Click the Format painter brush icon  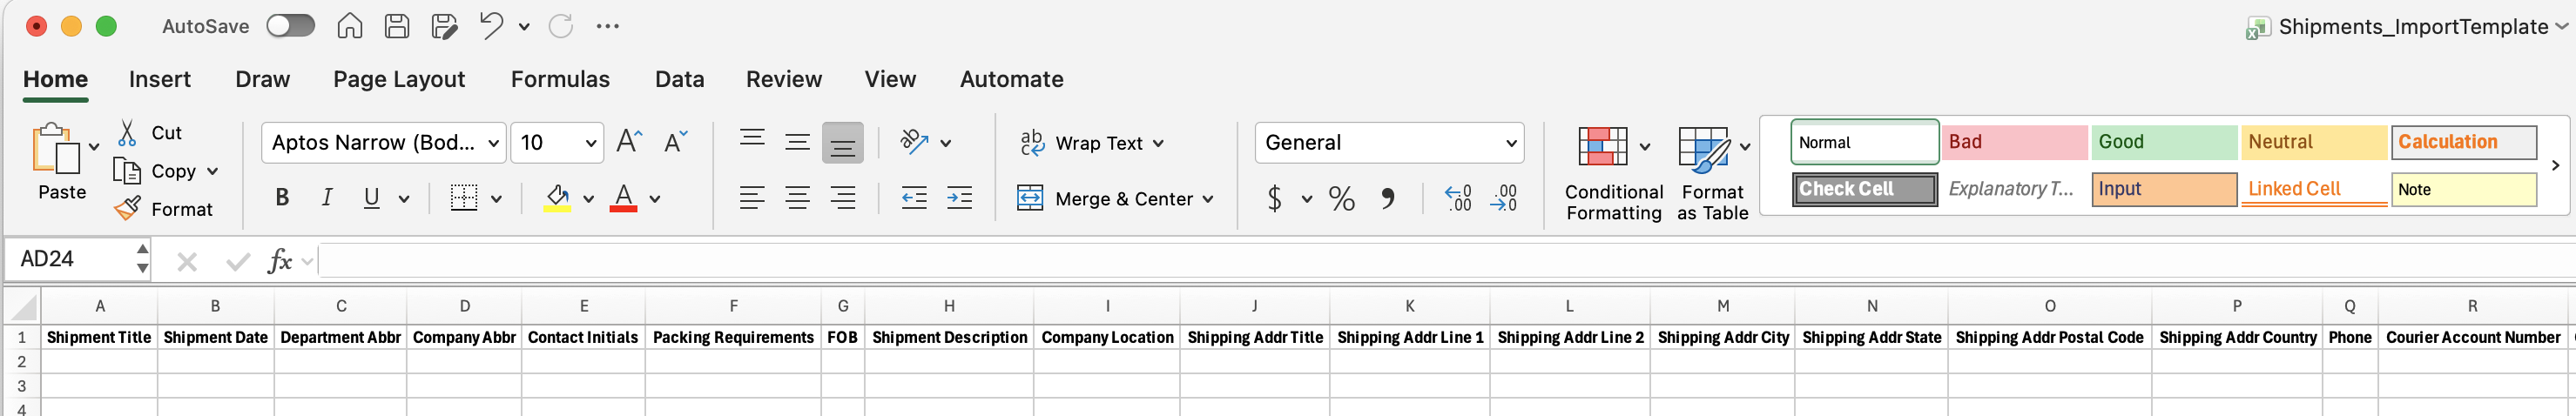[x=128, y=209]
